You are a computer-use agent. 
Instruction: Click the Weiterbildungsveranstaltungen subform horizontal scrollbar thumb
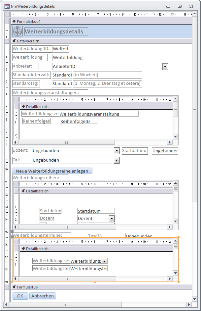(66, 142)
